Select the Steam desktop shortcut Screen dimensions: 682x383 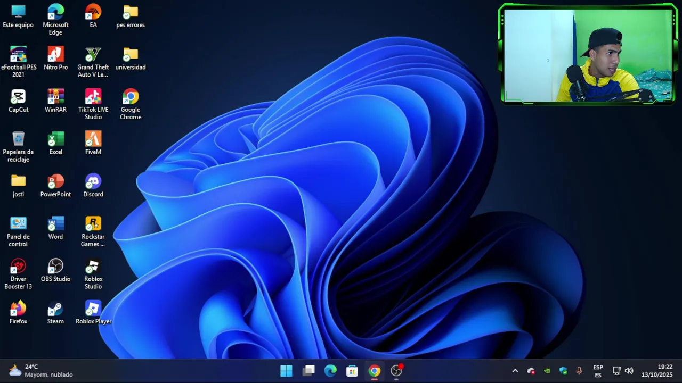[55, 313]
